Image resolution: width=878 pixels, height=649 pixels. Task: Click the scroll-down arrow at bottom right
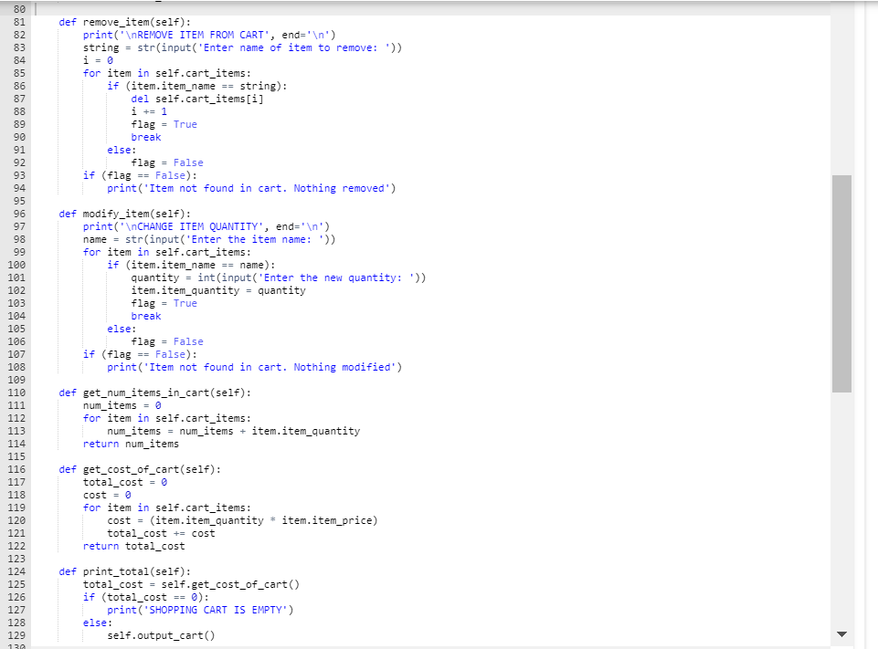click(x=842, y=634)
